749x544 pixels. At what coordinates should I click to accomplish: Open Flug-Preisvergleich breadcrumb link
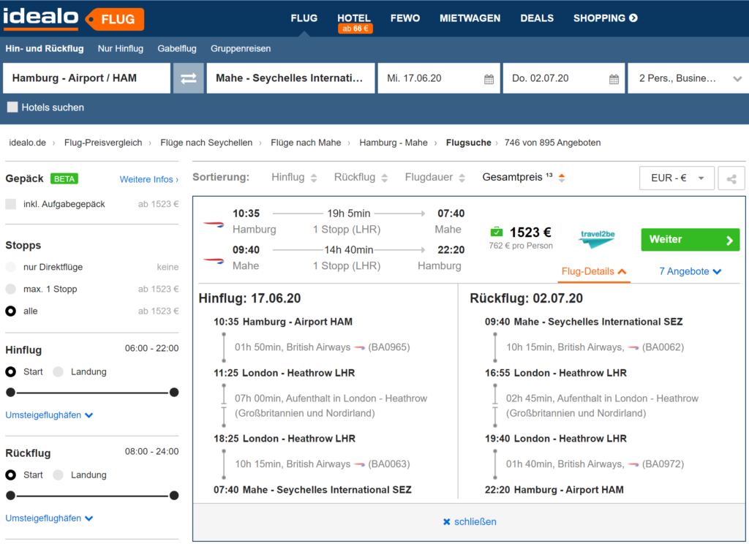[103, 143]
